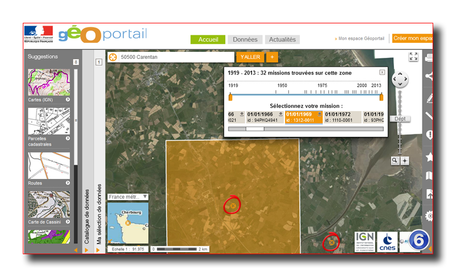
Task: Select the 01/01/1972 mission id 1110-0061
Action: [343, 117]
